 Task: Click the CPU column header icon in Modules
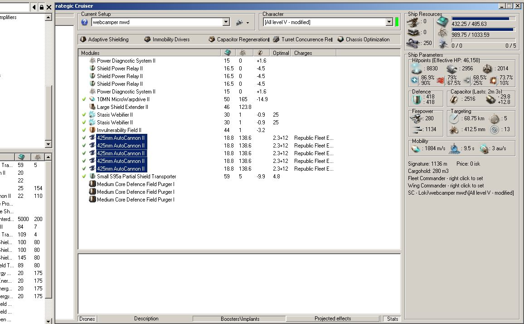point(228,53)
